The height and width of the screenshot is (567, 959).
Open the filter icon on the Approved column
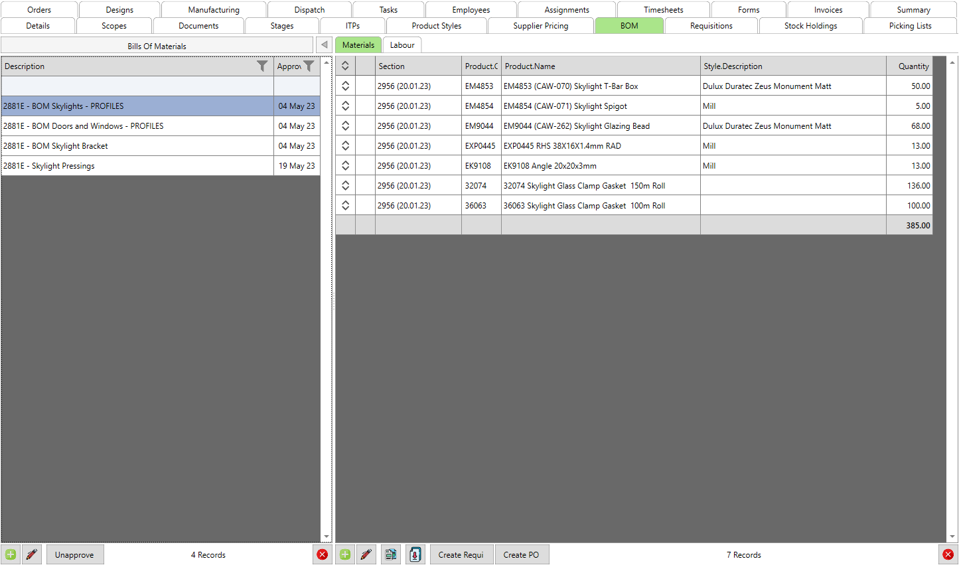click(x=309, y=66)
